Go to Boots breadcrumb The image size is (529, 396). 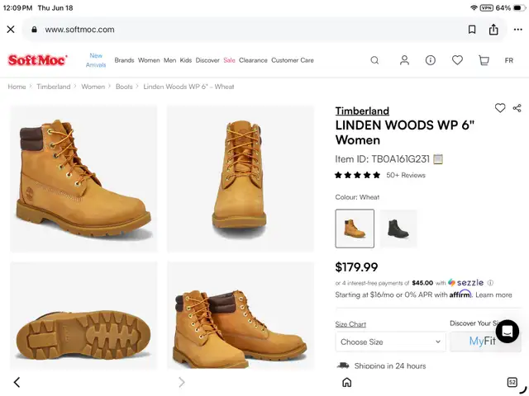pyautogui.click(x=124, y=87)
